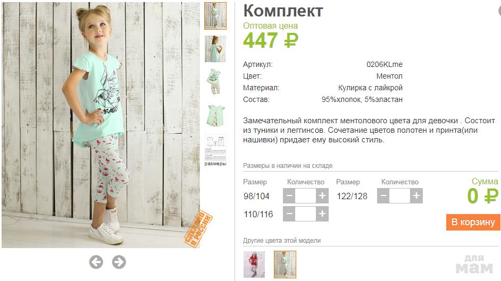
Task: Decrease quantity for size 110/116
Action: [289, 214]
